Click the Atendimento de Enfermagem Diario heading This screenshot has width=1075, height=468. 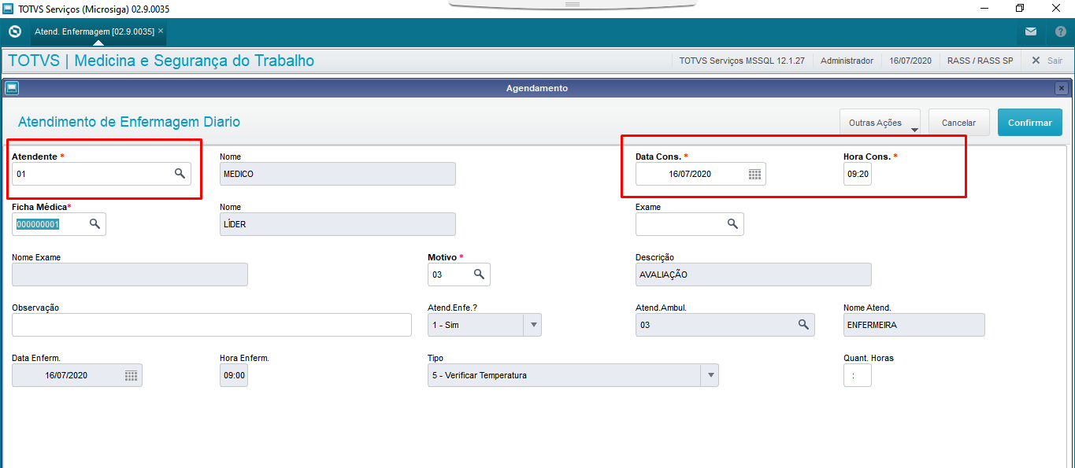click(x=129, y=122)
